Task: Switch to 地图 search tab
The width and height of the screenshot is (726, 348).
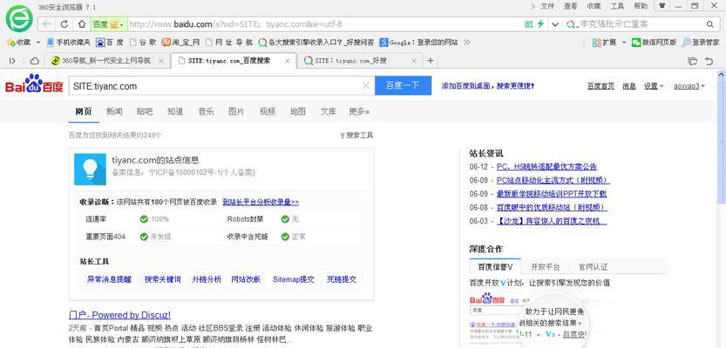Action: [298, 111]
